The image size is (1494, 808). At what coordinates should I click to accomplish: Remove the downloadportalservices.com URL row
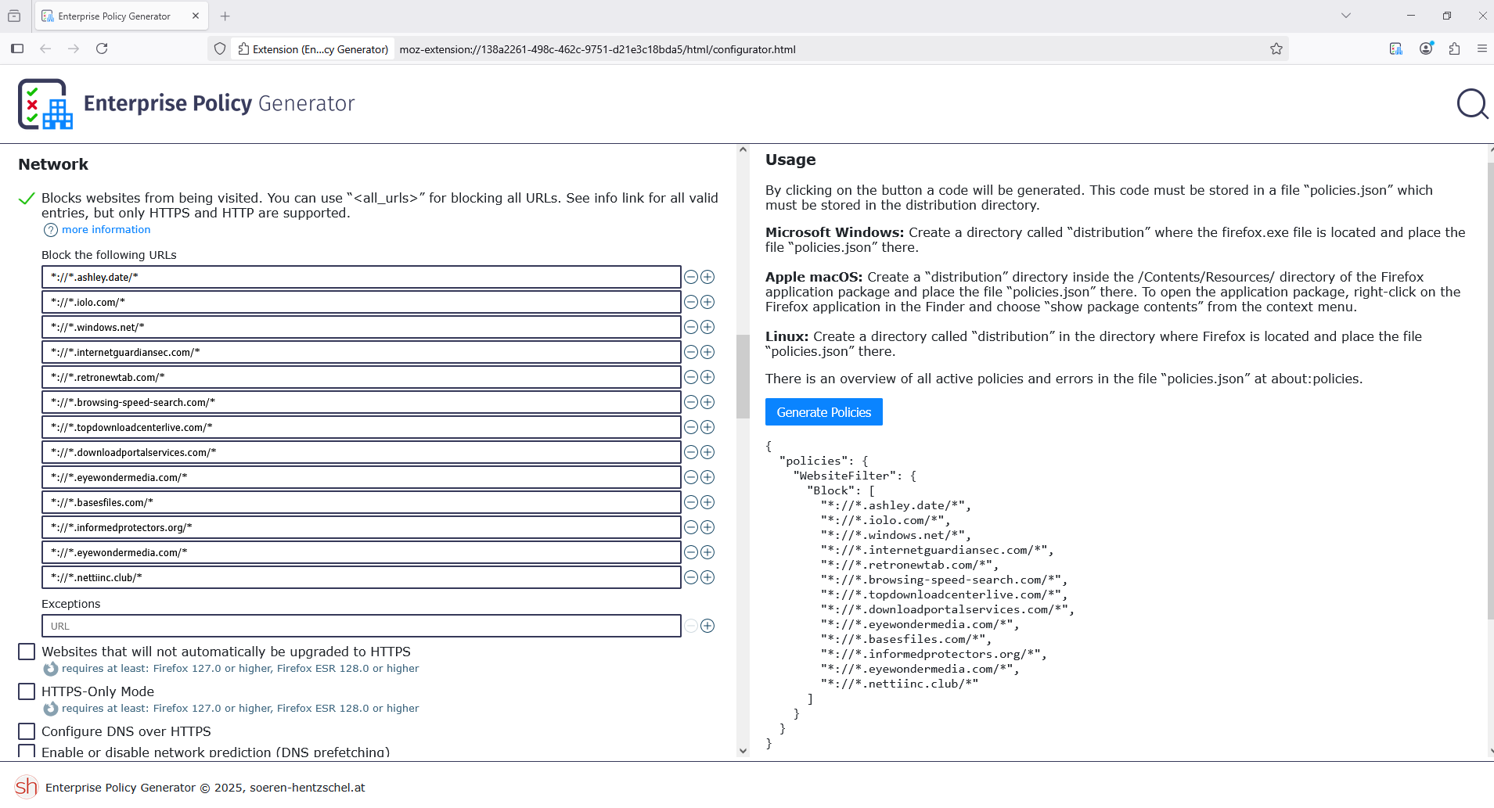pos(691,452)
